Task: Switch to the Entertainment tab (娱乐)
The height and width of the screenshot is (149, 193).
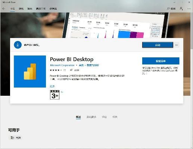Action: coord(30,9)
